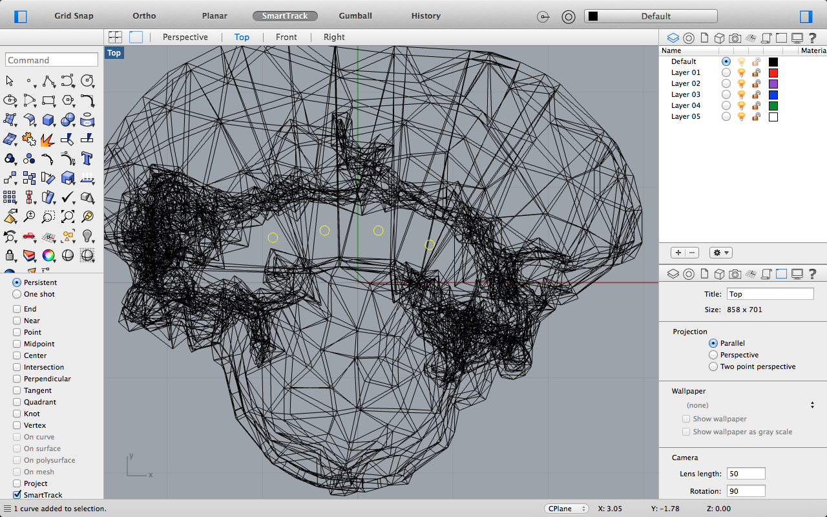Switch to the Front viewport tab
Image resolution: width=827 pixels, height=517 pixels.
[x=286, y=37]
